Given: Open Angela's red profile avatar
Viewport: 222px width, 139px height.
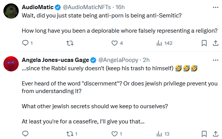Looking at the screenshot, I should click(11, 64).
